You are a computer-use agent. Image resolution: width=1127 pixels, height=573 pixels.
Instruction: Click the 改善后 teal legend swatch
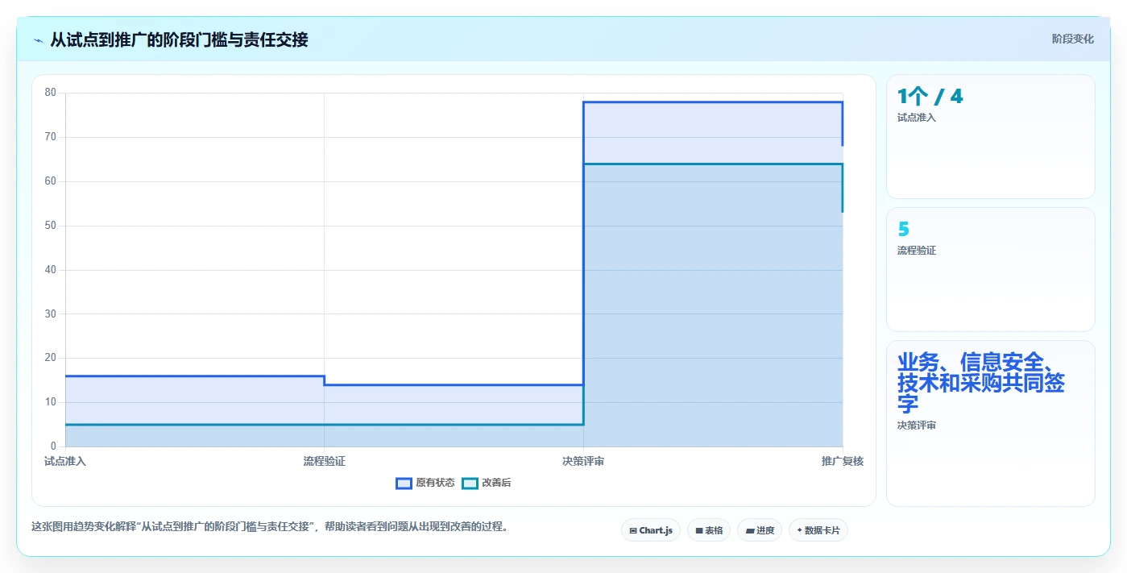tap(470, 483)
